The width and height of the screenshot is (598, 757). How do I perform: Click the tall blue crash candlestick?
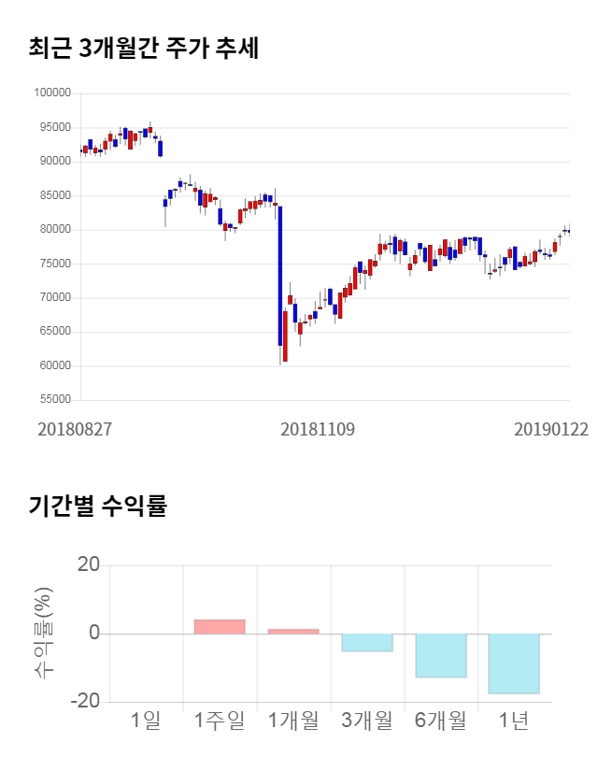279,276
